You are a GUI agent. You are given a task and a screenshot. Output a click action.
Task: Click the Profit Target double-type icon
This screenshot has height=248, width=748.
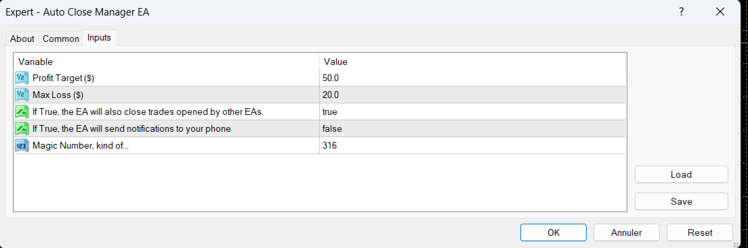pyautogui.click(x=22, y=78)
